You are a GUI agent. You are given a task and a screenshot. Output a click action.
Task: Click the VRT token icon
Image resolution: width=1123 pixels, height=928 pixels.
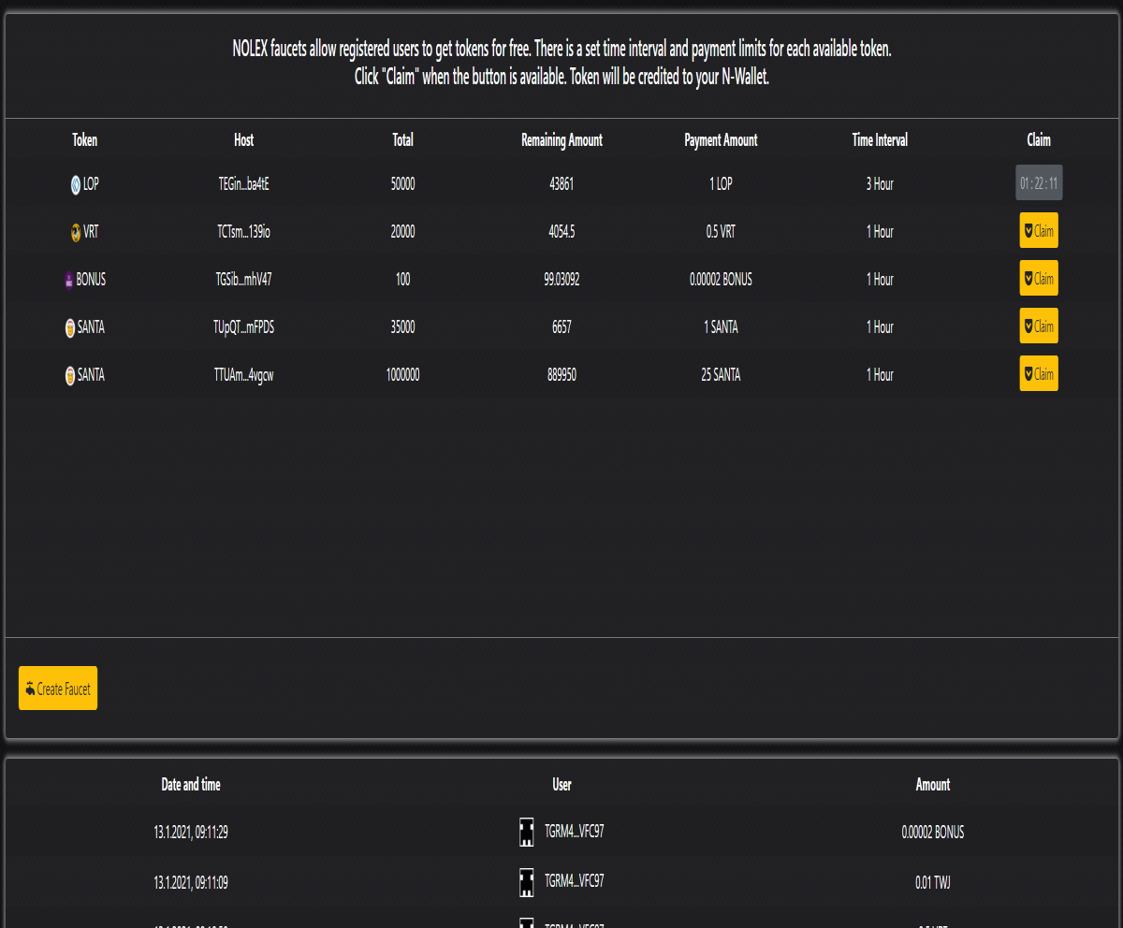[76, 233]
